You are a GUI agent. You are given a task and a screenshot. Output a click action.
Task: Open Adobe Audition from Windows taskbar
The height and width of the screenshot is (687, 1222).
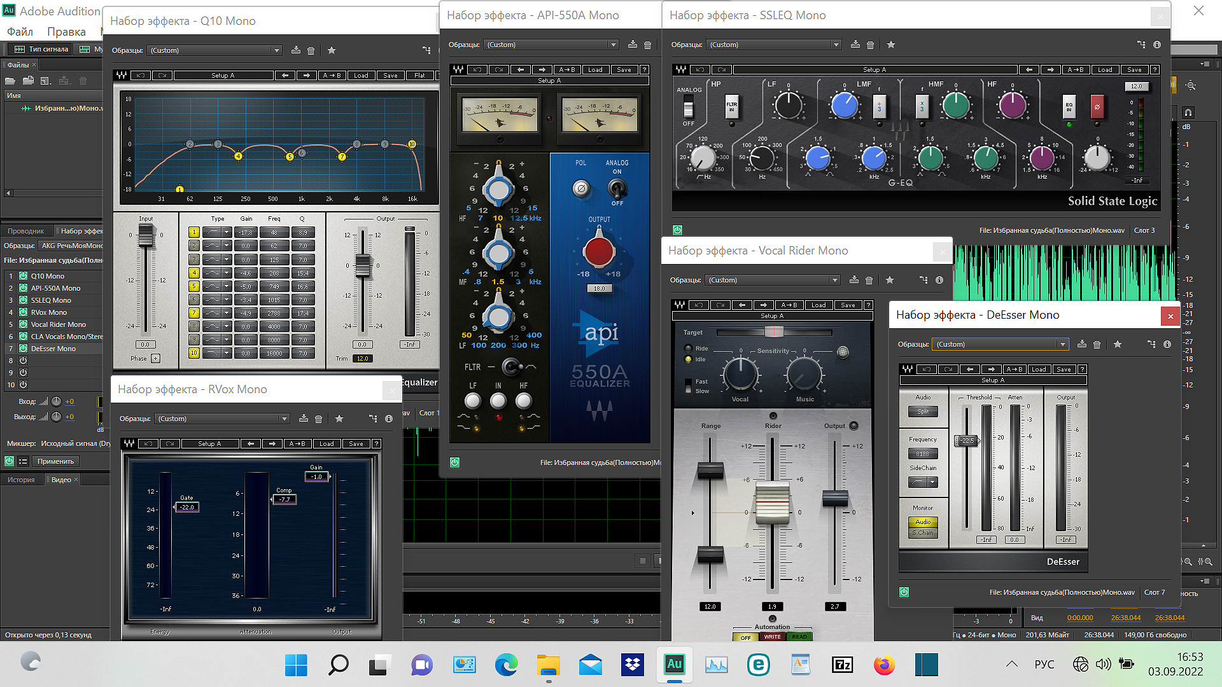[674, 665]
